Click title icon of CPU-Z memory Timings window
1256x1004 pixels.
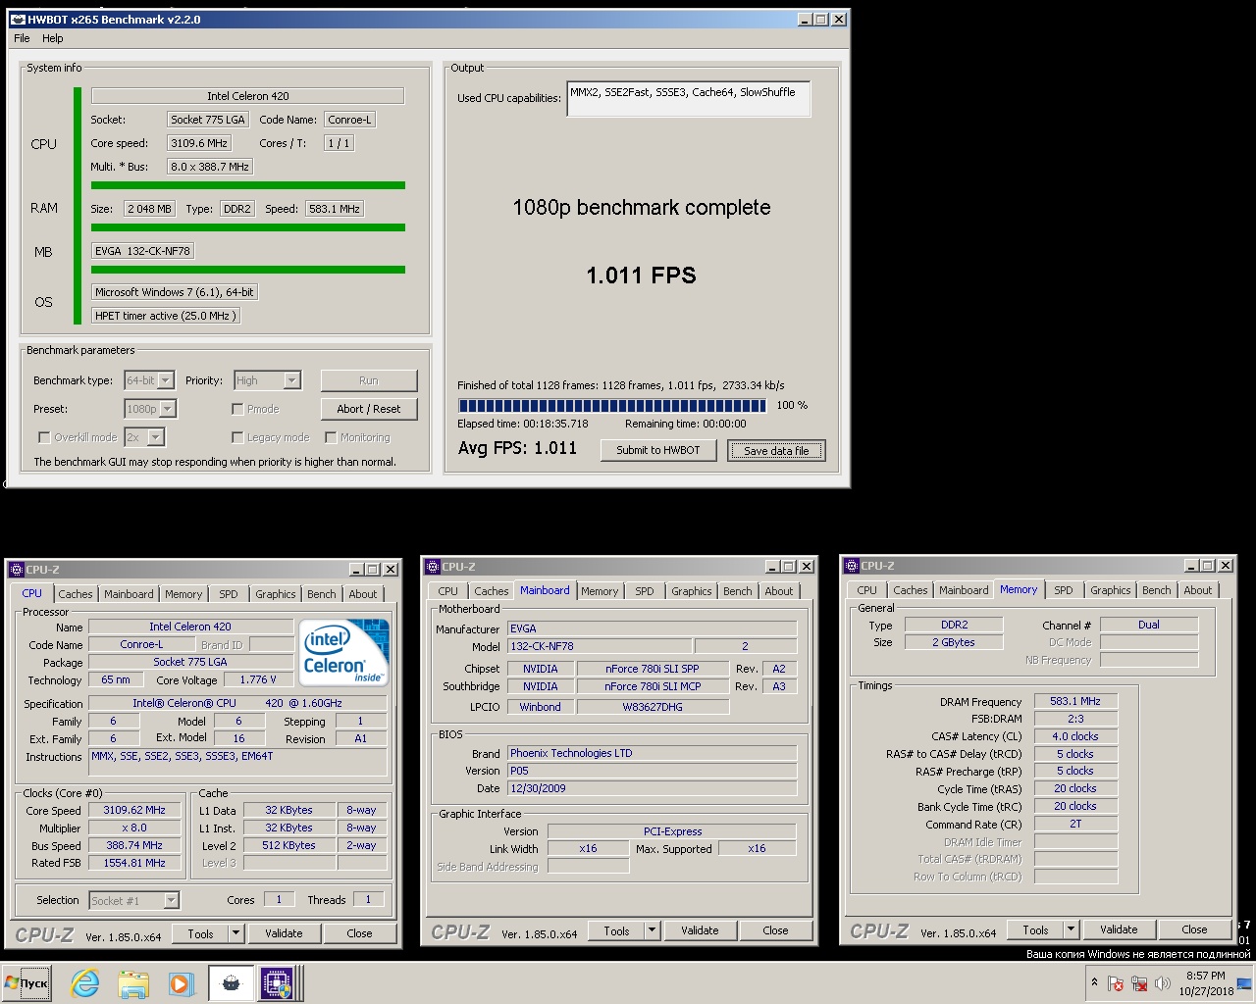pyautogui.click(x=851, y=565)
